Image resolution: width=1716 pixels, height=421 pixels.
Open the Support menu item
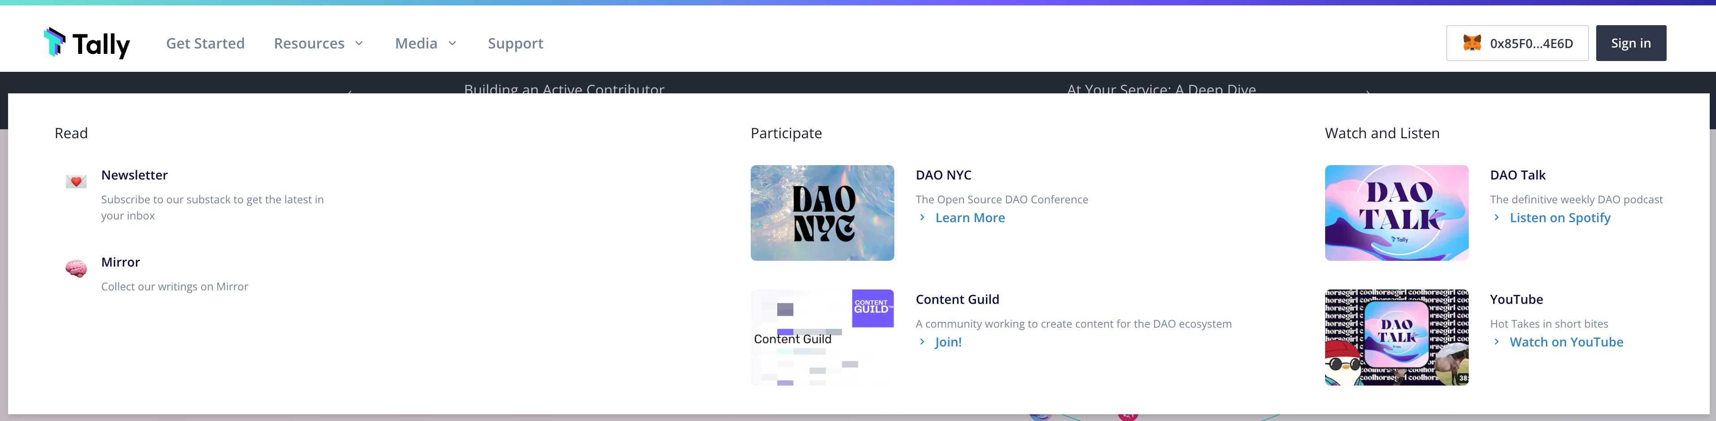(x=516, y=43)
